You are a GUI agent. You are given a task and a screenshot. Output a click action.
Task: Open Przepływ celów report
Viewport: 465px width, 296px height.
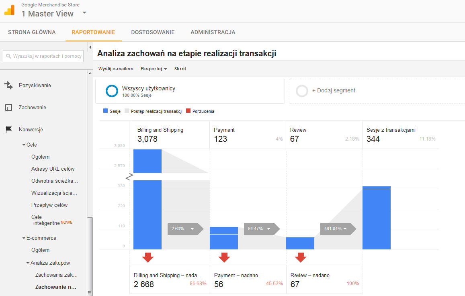point(49,205)
